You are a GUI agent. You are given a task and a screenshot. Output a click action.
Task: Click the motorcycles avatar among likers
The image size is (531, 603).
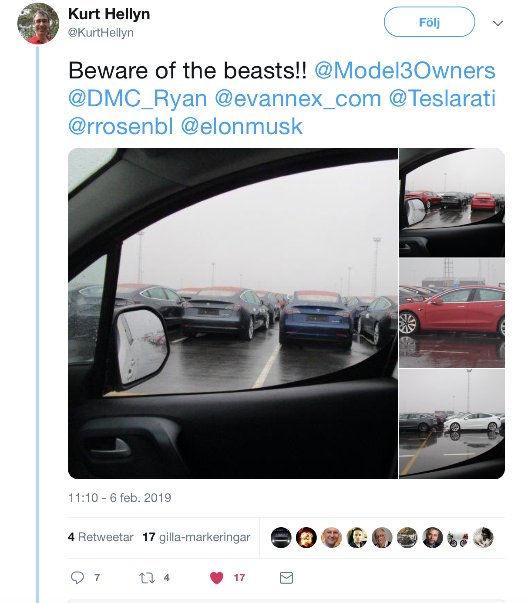coord(458,537)
